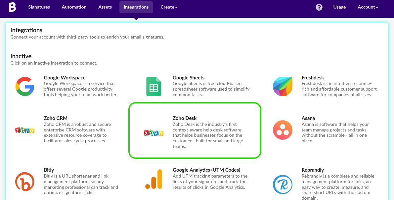
Task: Click the Bybrand B logo
Action: coord(12,7)
